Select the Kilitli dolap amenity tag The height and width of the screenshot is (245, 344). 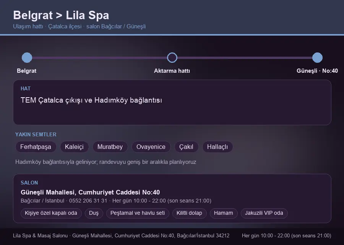coord(189,213)
